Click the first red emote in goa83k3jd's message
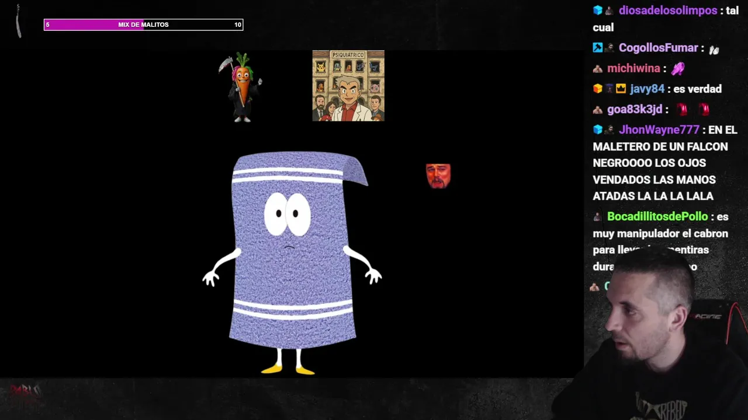Screen dimensions: 748x420 coord(682,109)
